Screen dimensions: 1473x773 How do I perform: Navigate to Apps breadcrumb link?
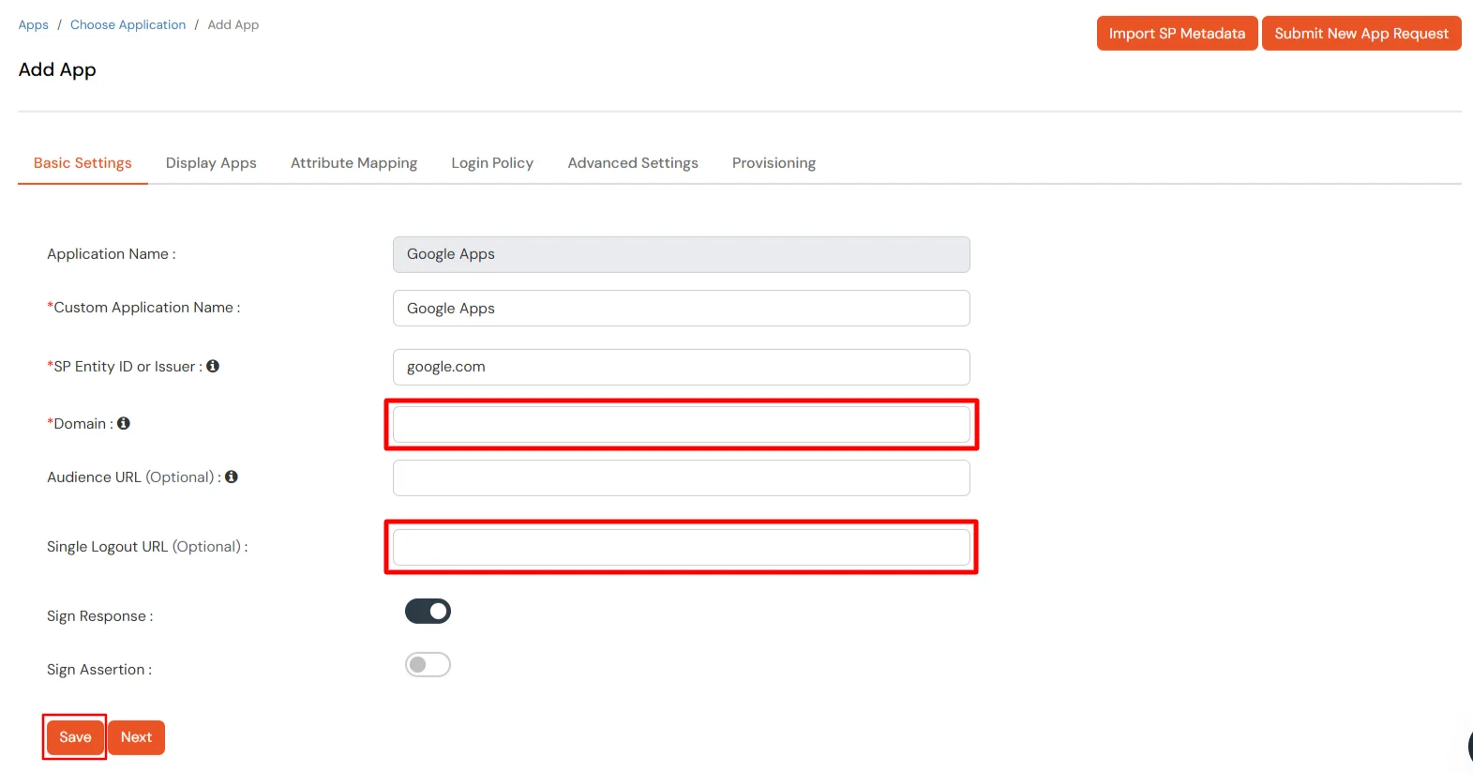point(34,25)
